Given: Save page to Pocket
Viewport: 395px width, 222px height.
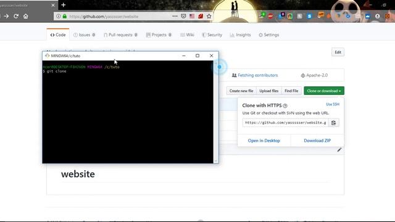Looking at the screenshot, I should (x=183, y=17).
